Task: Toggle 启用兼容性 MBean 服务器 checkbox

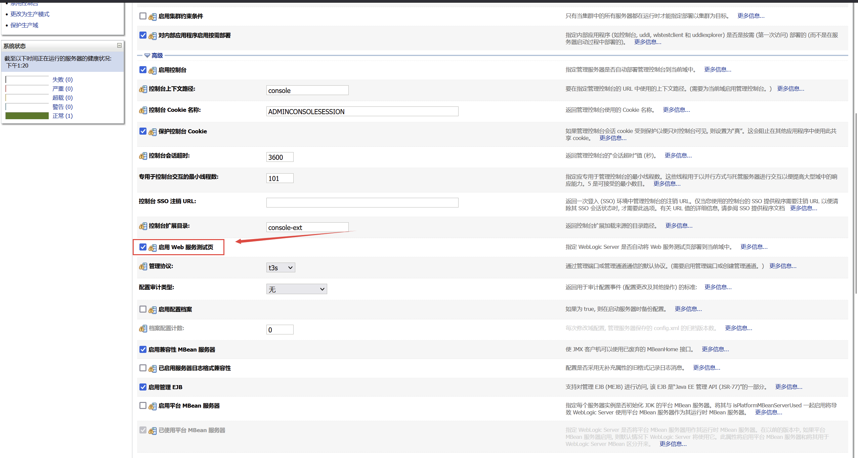Action: coord(143,349)
